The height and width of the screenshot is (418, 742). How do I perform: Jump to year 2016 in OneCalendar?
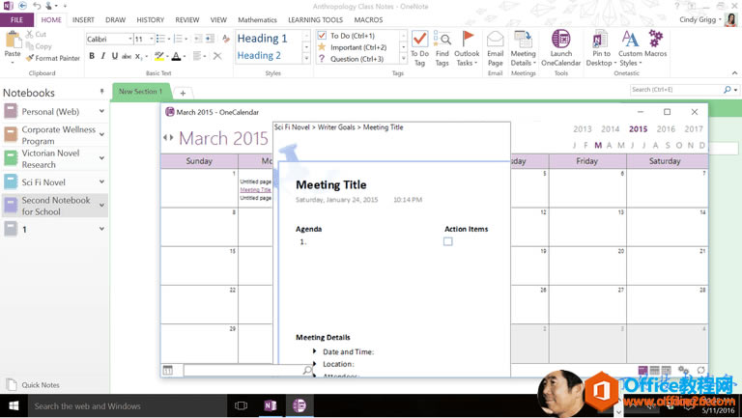(666, 128)
